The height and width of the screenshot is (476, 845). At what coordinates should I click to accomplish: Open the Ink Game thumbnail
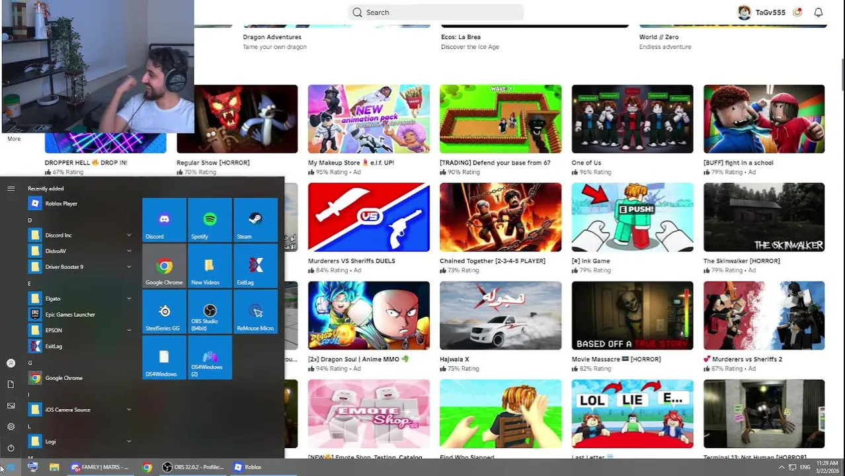pyautogui.click(x=633, y=218)
